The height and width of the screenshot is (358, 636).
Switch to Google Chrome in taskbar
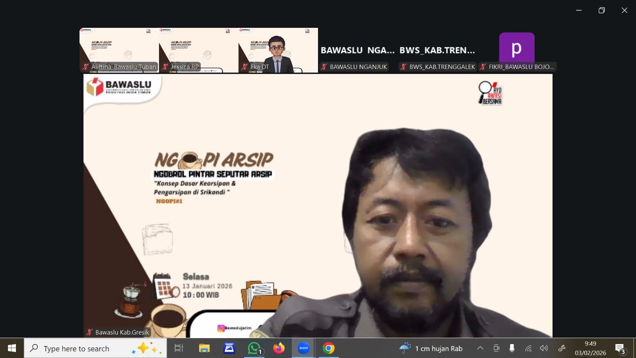[x=328, y=348]
